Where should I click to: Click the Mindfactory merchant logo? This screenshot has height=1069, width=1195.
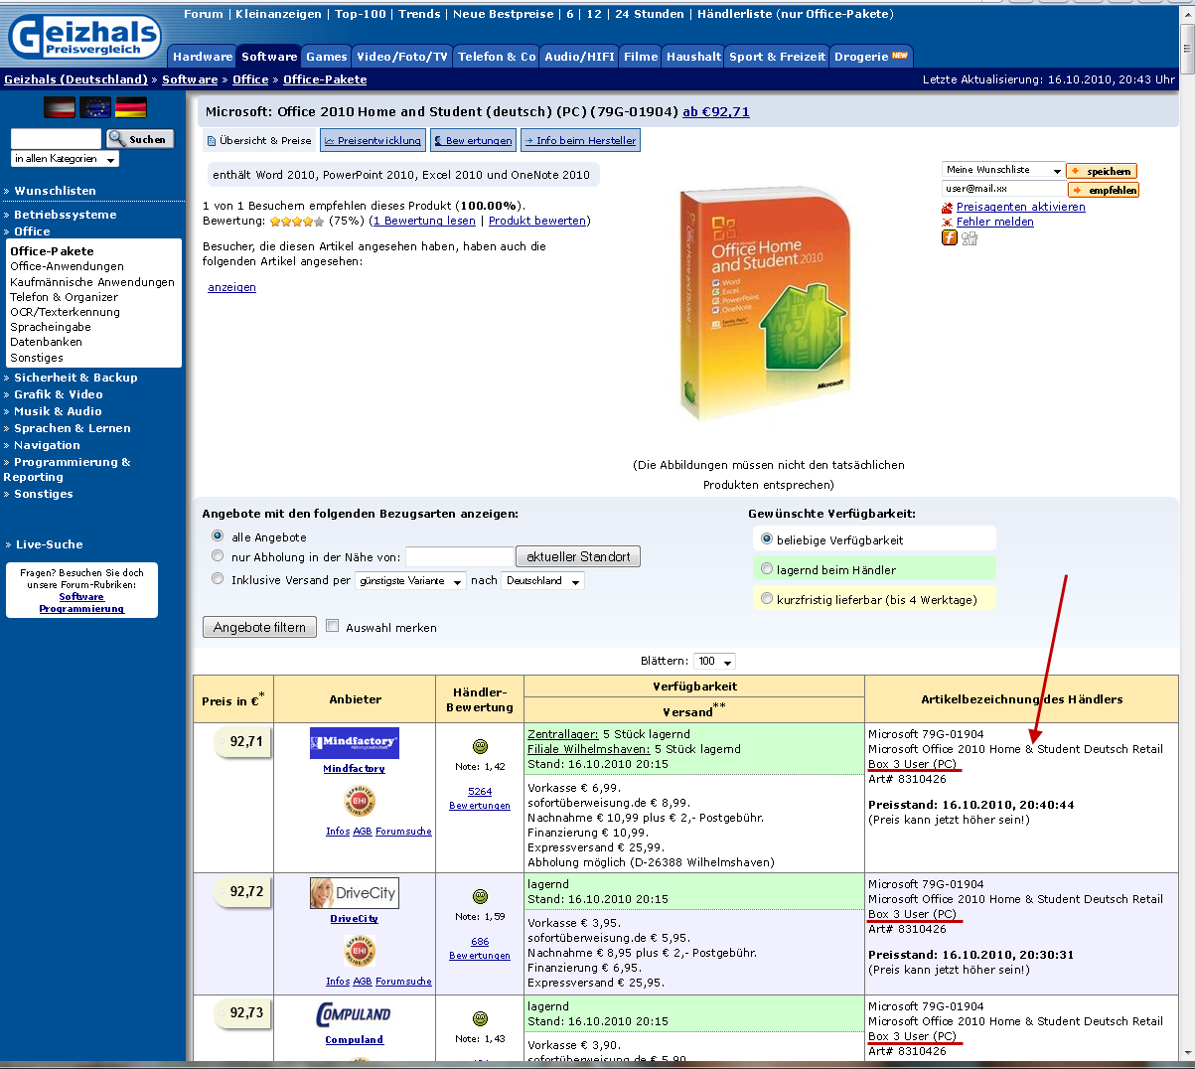tap(355, 742)
